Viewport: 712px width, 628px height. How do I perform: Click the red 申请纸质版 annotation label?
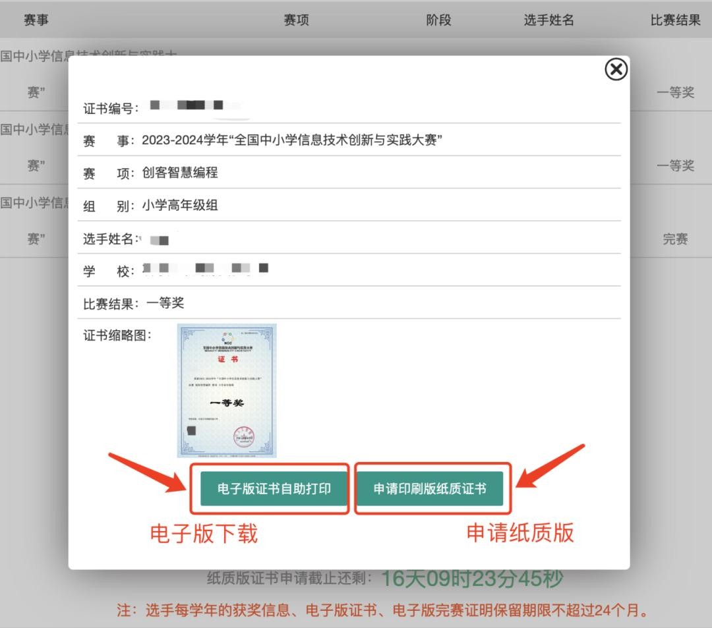coord(520,532)
